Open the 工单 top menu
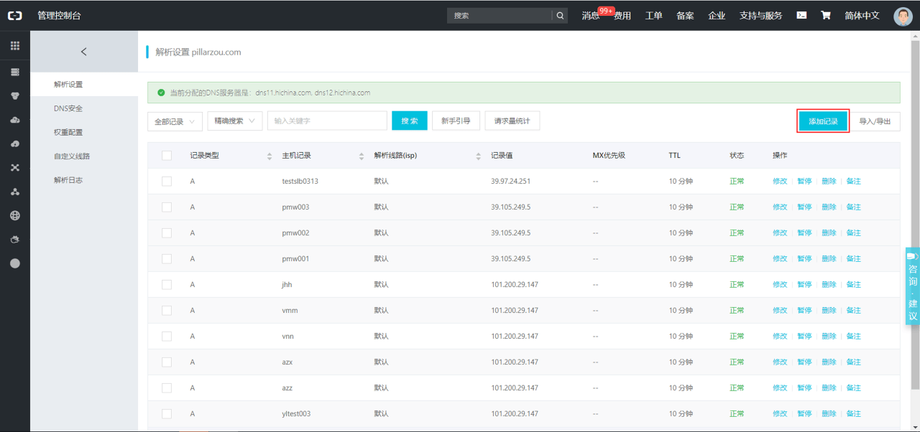This screenshot has height=432, width=920. 653,16
